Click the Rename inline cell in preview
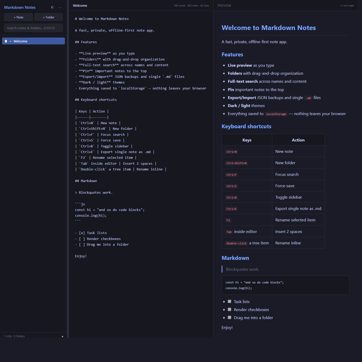Image resolution: width=362 pixels, height=362 pixels. click(x=298, y=243)
